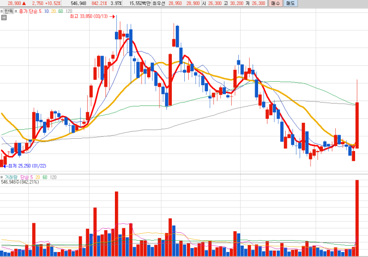
Task: Toggle the small square before 한독 label
Action: [1, 11]
